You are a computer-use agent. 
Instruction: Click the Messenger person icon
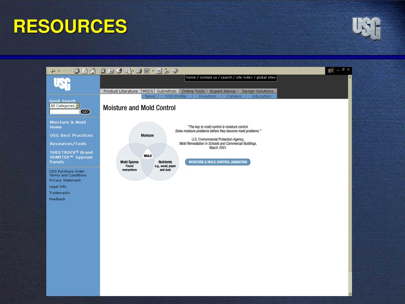pyautogui.click(x=167, y=71)
